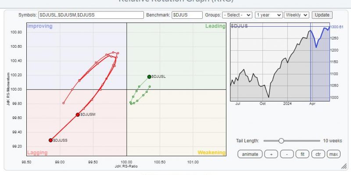The image size is (351, 175).
Task: Click the Leading quadrant label
Action: pos(215,26)
